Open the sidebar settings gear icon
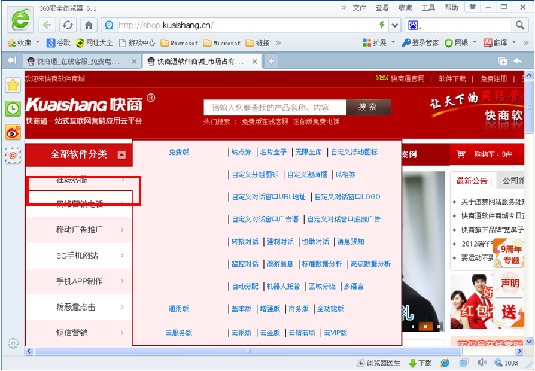535x371 pixels. pyautogui.click(x=13, y=343)
